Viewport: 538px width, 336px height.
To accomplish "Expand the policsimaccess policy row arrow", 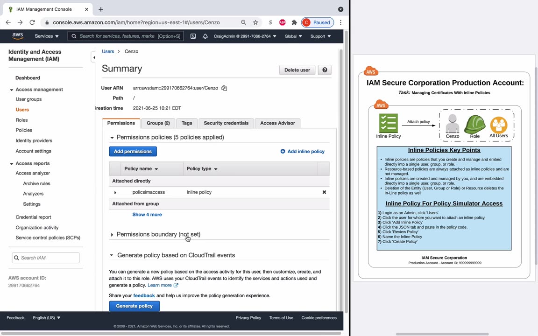I will (x=115, y=193).
